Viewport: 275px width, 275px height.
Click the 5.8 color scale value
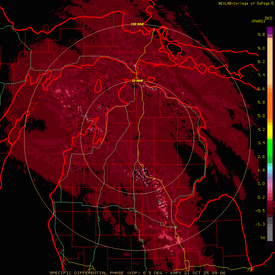(x=261, y=102)
